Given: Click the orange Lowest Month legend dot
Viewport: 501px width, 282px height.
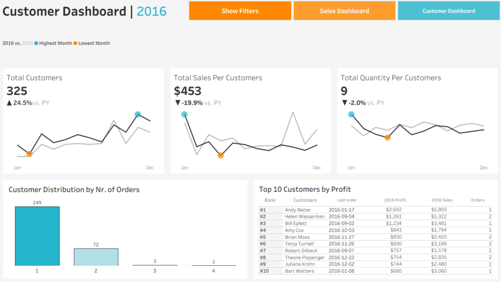Looking at the screenshot, I should click(x=75, y=43).
